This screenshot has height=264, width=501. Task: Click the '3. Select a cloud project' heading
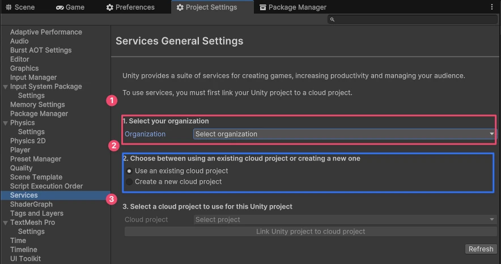(207, 207)
